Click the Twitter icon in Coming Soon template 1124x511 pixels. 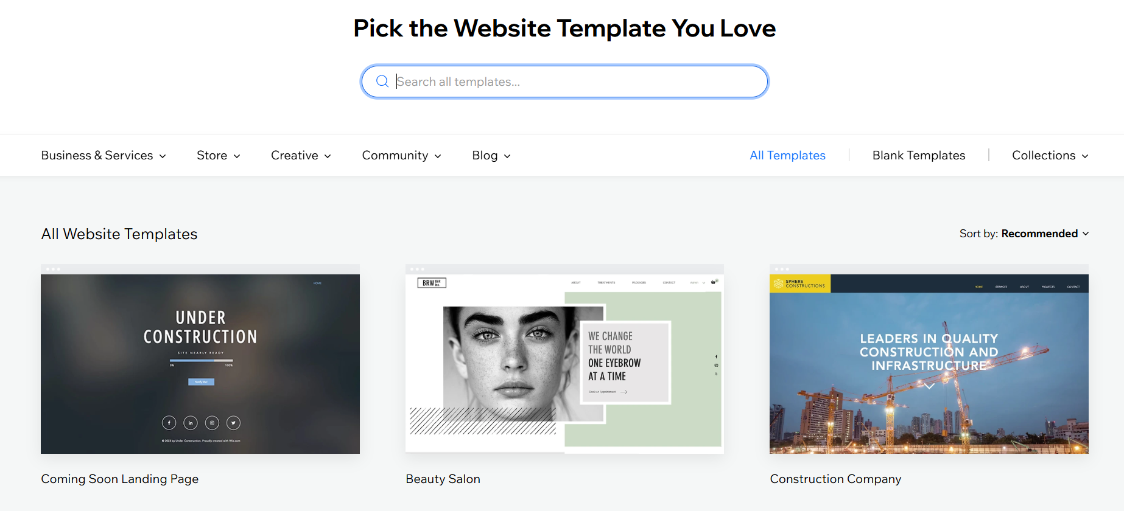[x=233, y=423]
